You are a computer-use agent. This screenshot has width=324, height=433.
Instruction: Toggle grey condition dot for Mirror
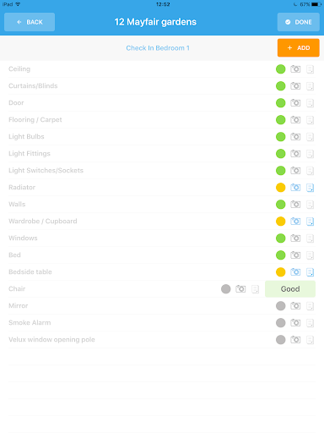(280, 306)
